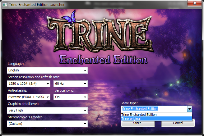Open the refresh rate dropdown 60 Hz
This screenshot has height=136, width=204.
coord(71,84)
